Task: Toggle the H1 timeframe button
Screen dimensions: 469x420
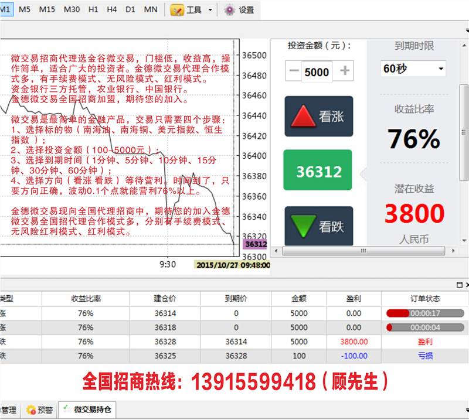Action: [93, 9]
